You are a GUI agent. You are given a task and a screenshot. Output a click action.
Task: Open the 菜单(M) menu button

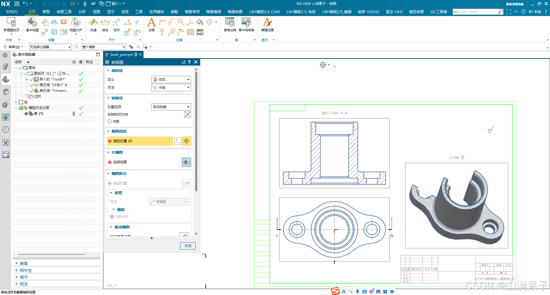(x=14, y=47)
